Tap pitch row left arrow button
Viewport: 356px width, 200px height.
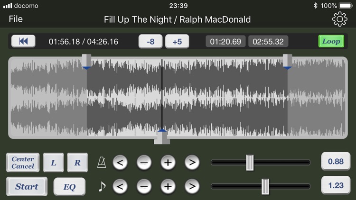coord(120,186)
